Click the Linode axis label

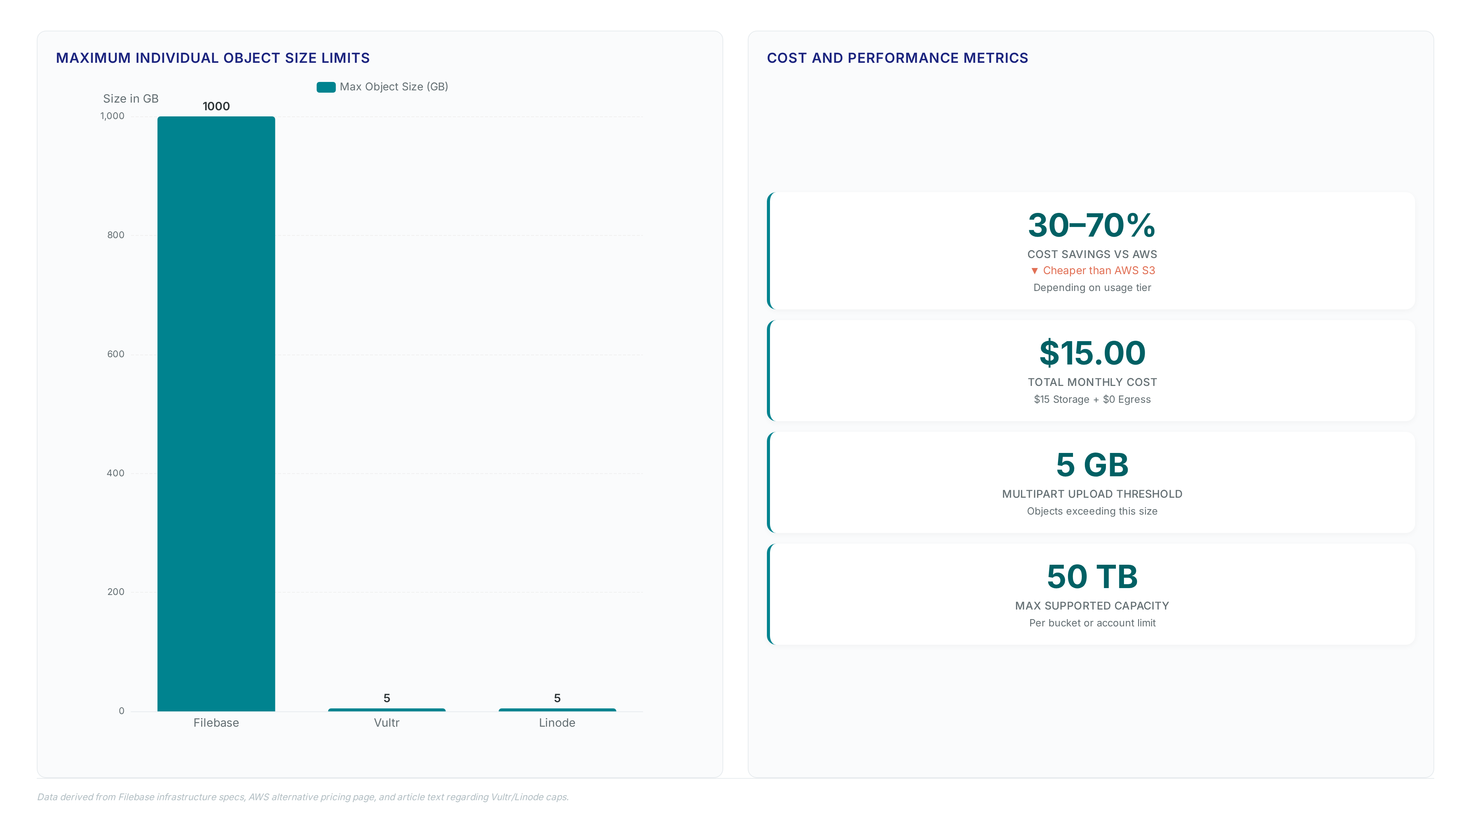(x=557, y=722)
